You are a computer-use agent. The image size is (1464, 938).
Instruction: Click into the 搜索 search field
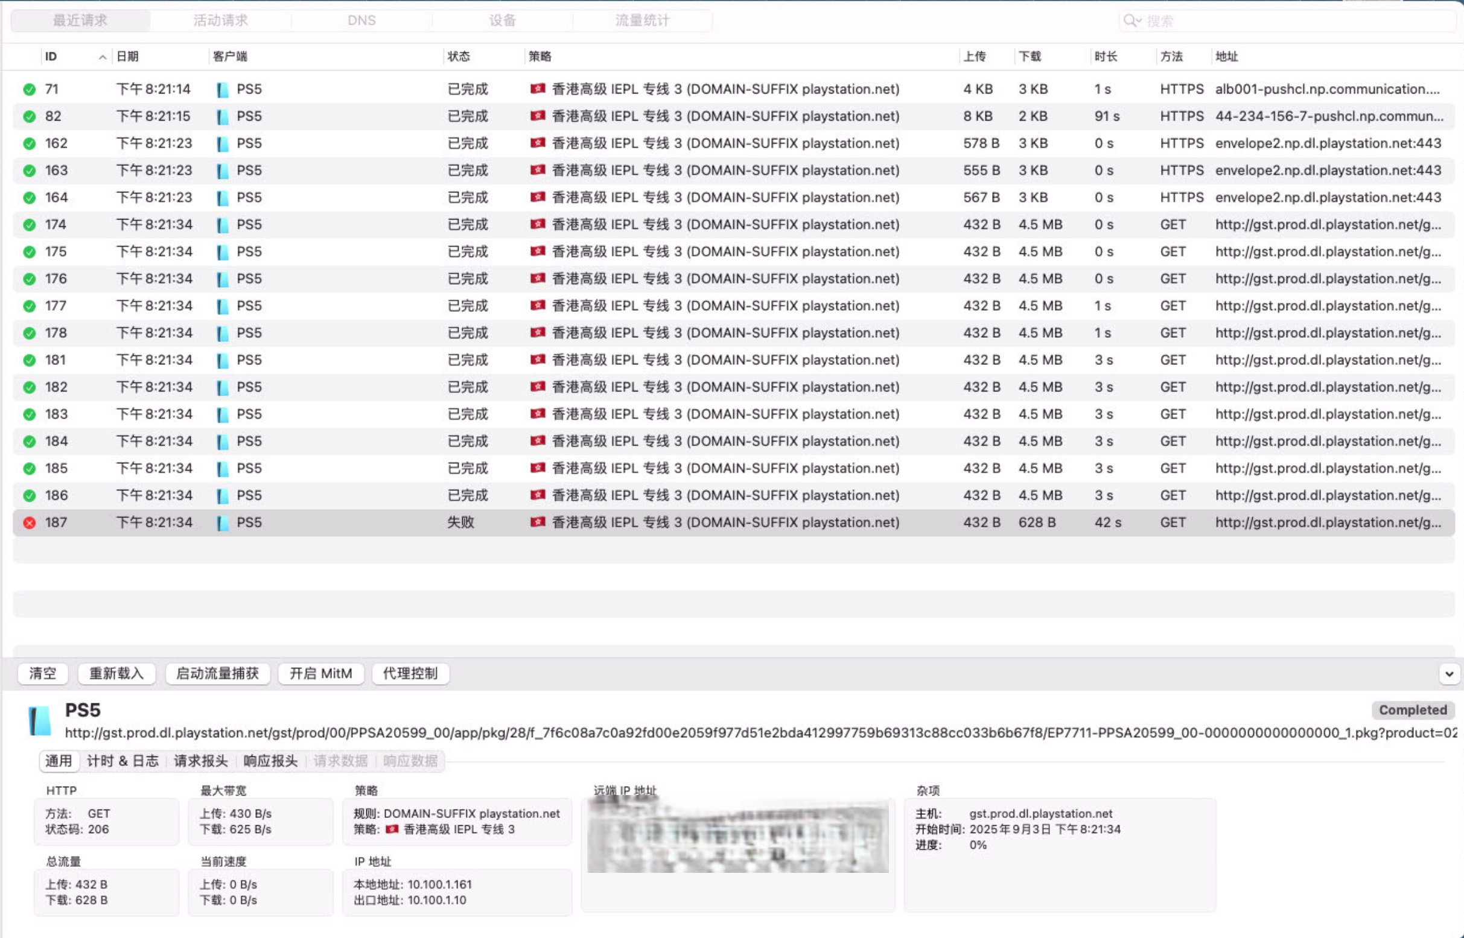[x=1279, y=21]
